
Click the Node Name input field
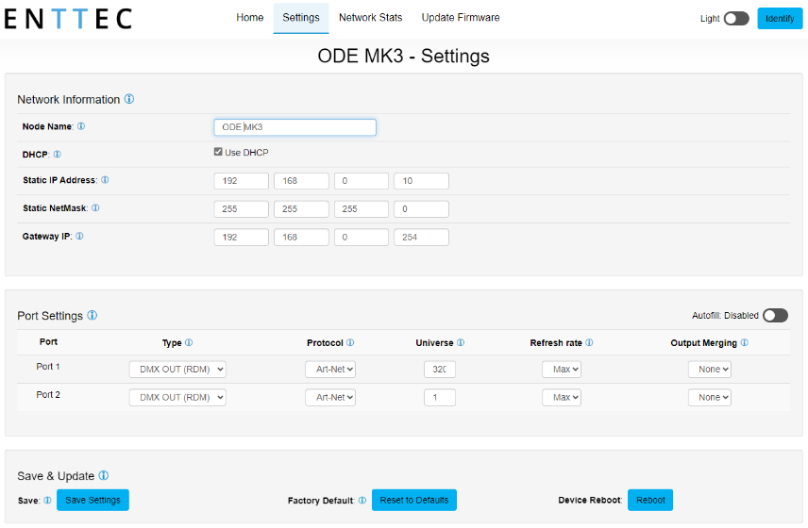click(295, 127)
